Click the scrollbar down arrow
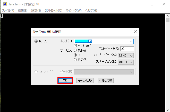Viewport: 170px width, 112px height. coord(167,110)
